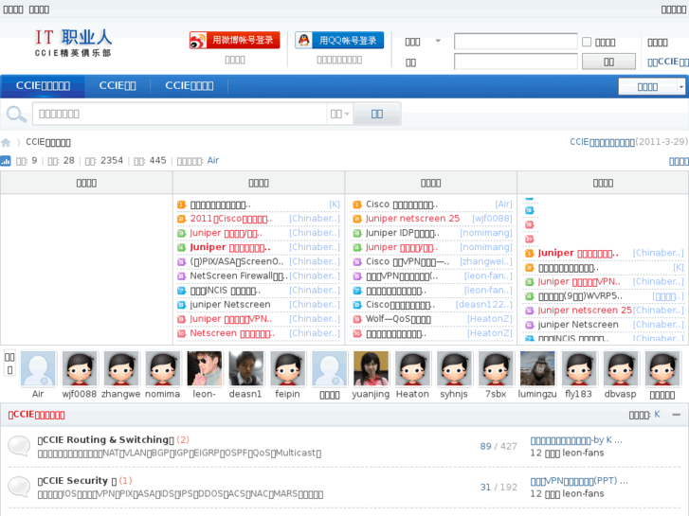This screenshot has width=689, height=516.
Task: Open yuanjing's photo avatar
Action: click(x=371, y=368)
